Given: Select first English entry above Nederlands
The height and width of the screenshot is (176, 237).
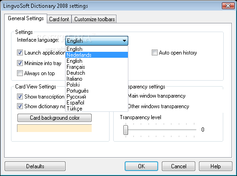Looking at the screenshot, I should [x=97, y=49].
